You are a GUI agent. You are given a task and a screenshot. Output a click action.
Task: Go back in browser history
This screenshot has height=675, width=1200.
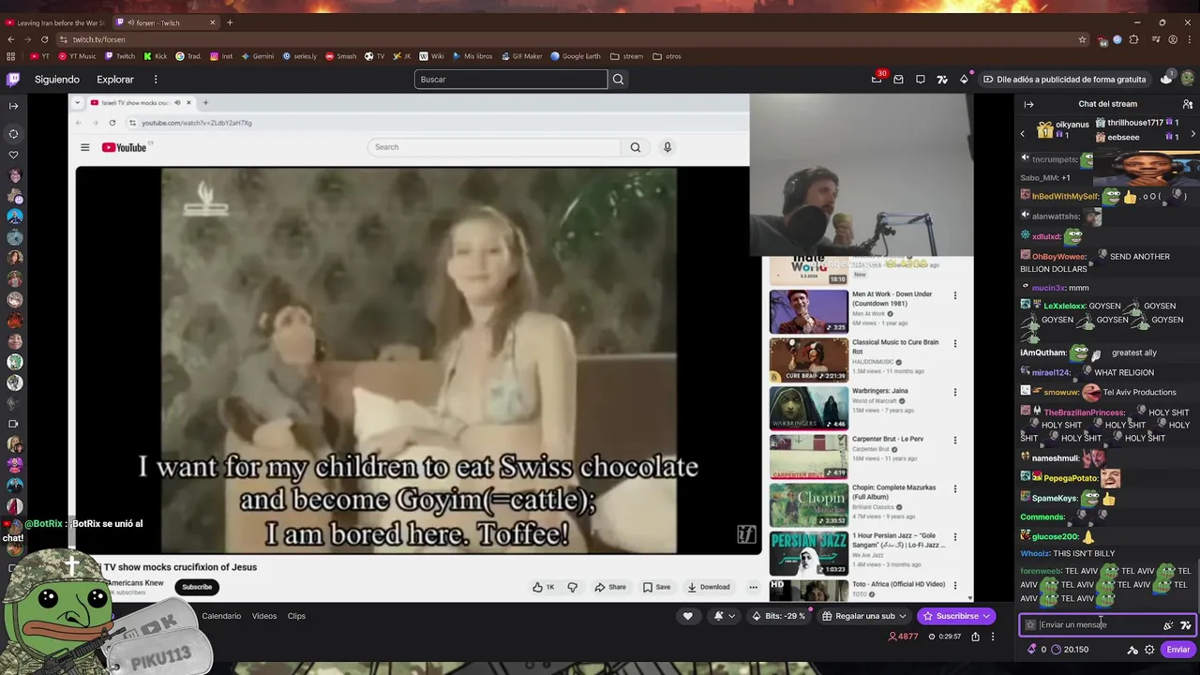click(x=10, y=39)
